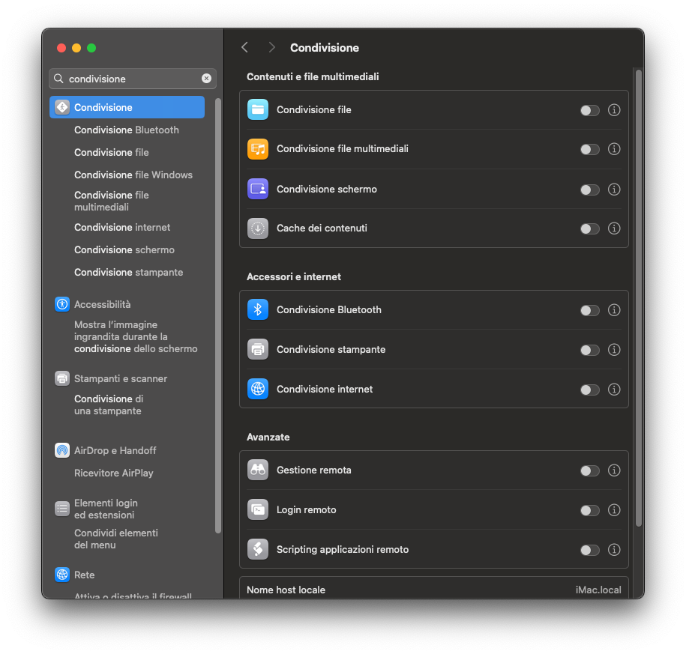
Task: Toggle Condivisione internet on
Action: tap(590, 390)
